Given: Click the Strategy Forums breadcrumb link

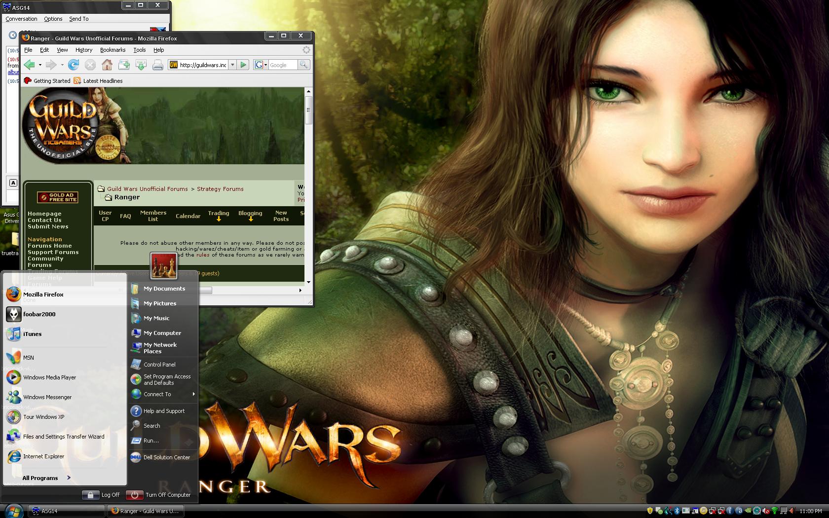Looking at the screenshot, I should coord(220,189).
